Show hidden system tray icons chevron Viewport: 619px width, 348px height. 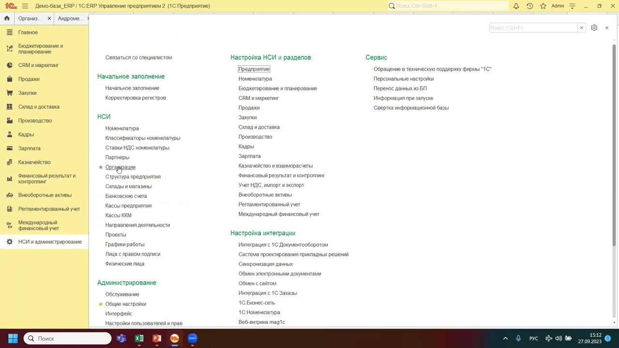tap(505, 338)
